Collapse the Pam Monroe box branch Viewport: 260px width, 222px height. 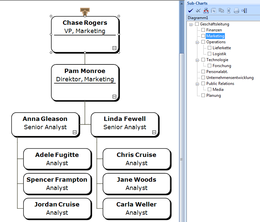[x=114, y=96]
